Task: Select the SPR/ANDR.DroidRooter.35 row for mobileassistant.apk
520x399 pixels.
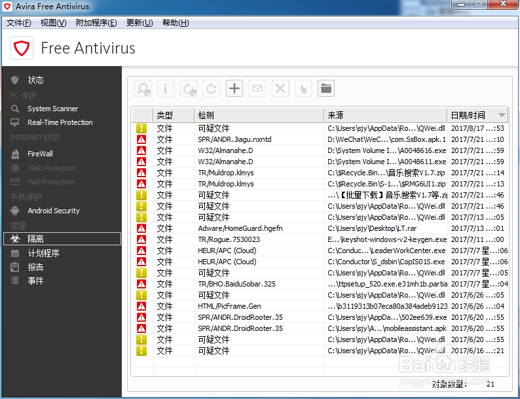Action: [320, 328]
